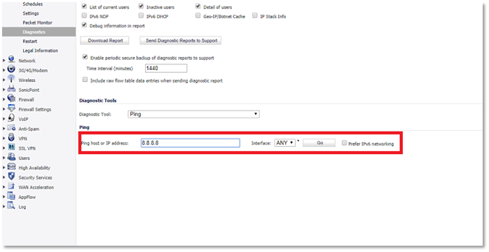
Task: Click the WAN Acceleration icon
Action: [11, 186]
